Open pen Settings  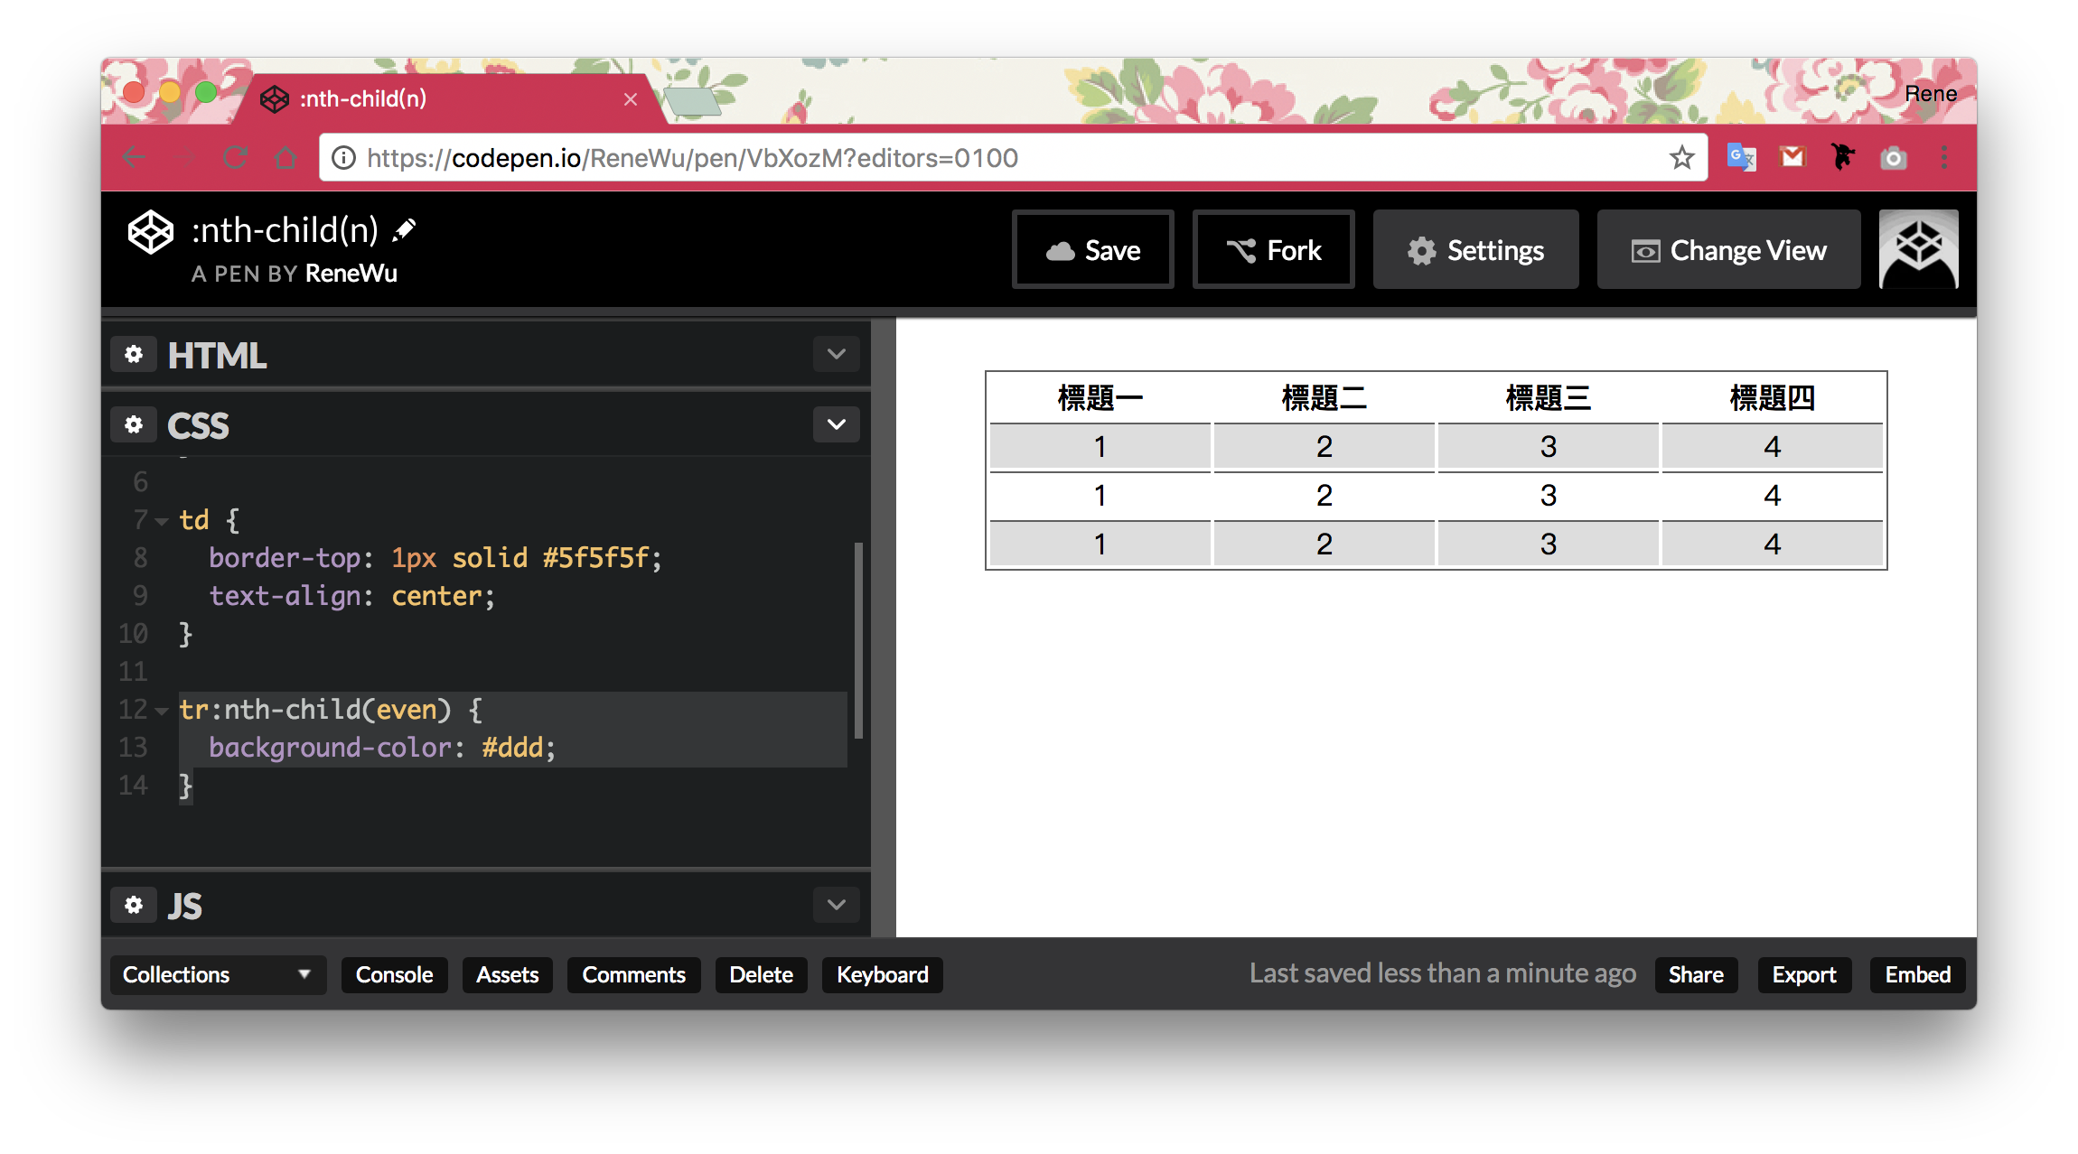1475,250
